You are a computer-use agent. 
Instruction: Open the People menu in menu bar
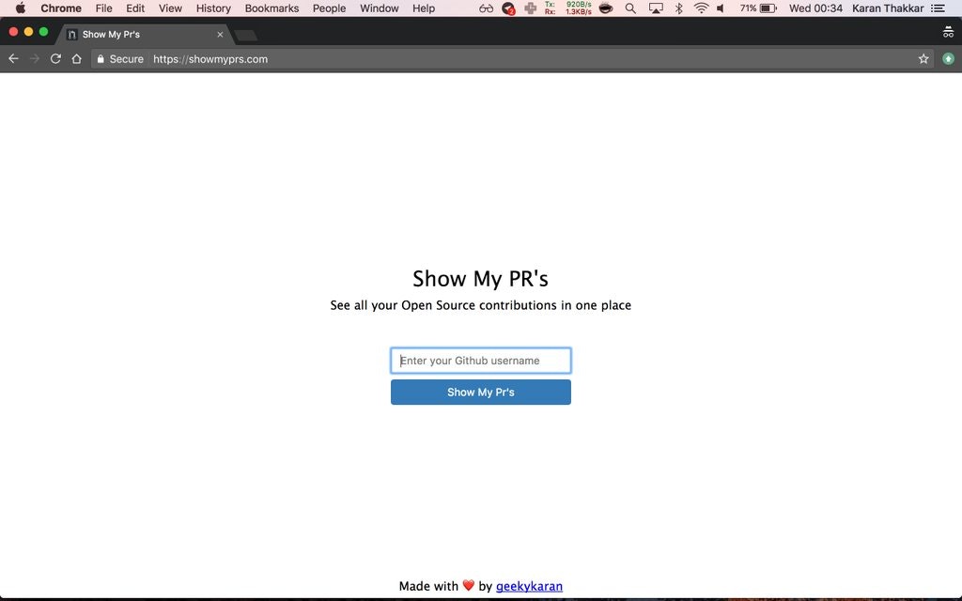329,8
